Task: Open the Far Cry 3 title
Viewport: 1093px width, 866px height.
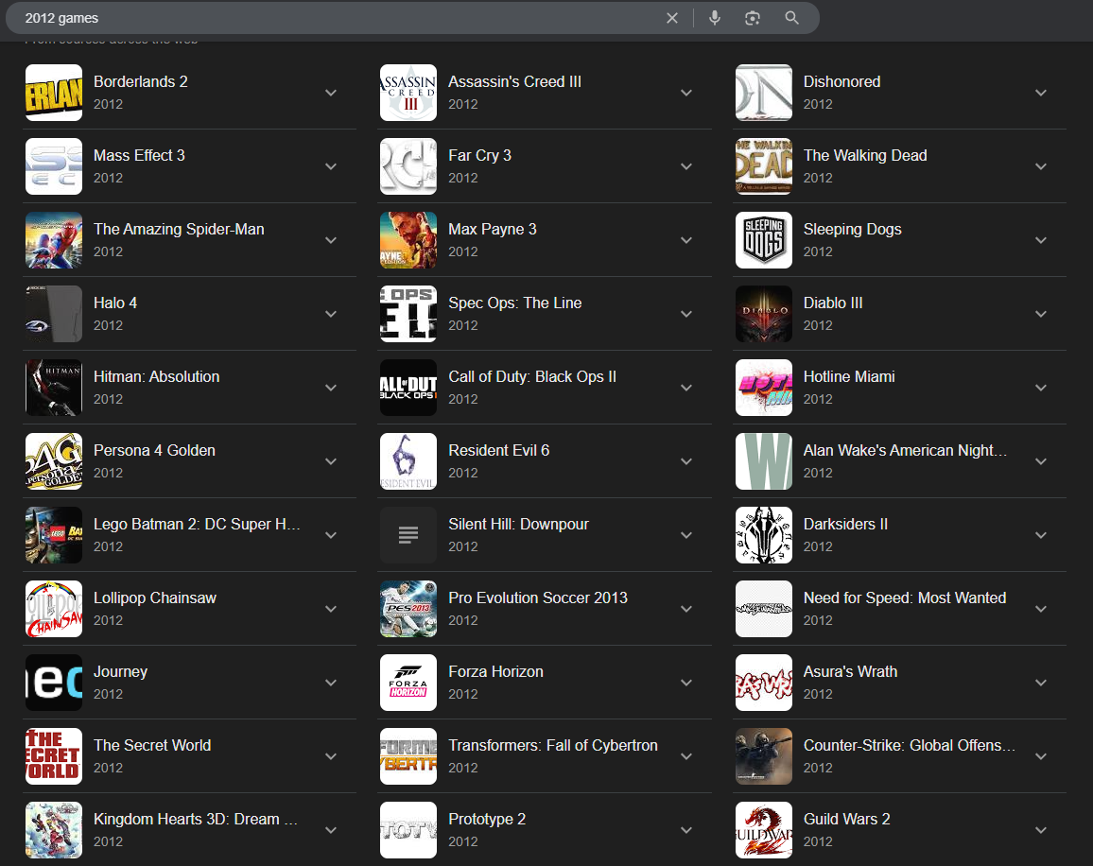Action: (479, 155)
